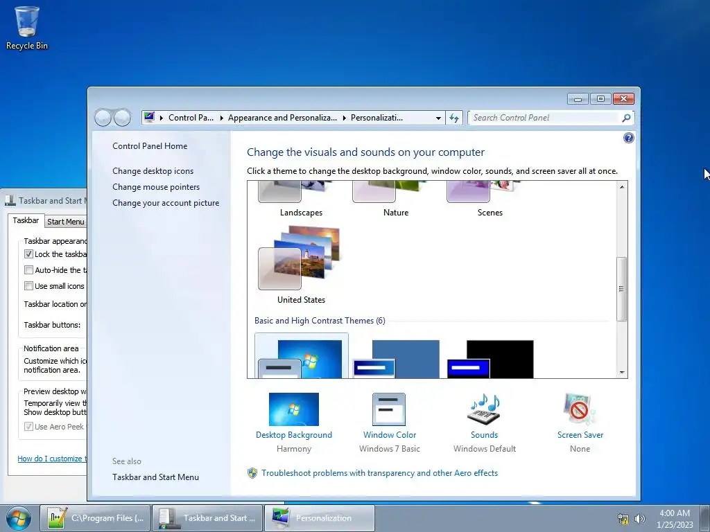Select the Nature theme

click(x=396, y=199)
